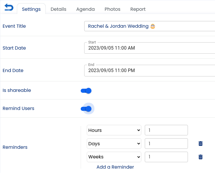
Task: Click the Days reminder value field
Action: (x=166, y=144)
